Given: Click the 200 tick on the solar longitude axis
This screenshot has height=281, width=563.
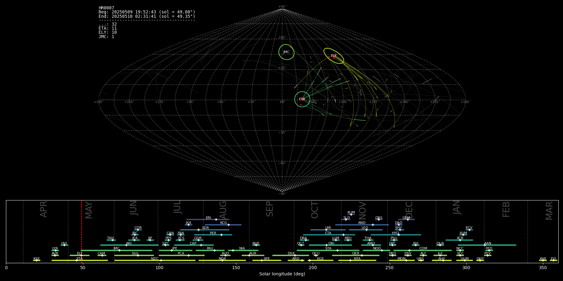Looking at the screenshot, I should pos(313,268).
